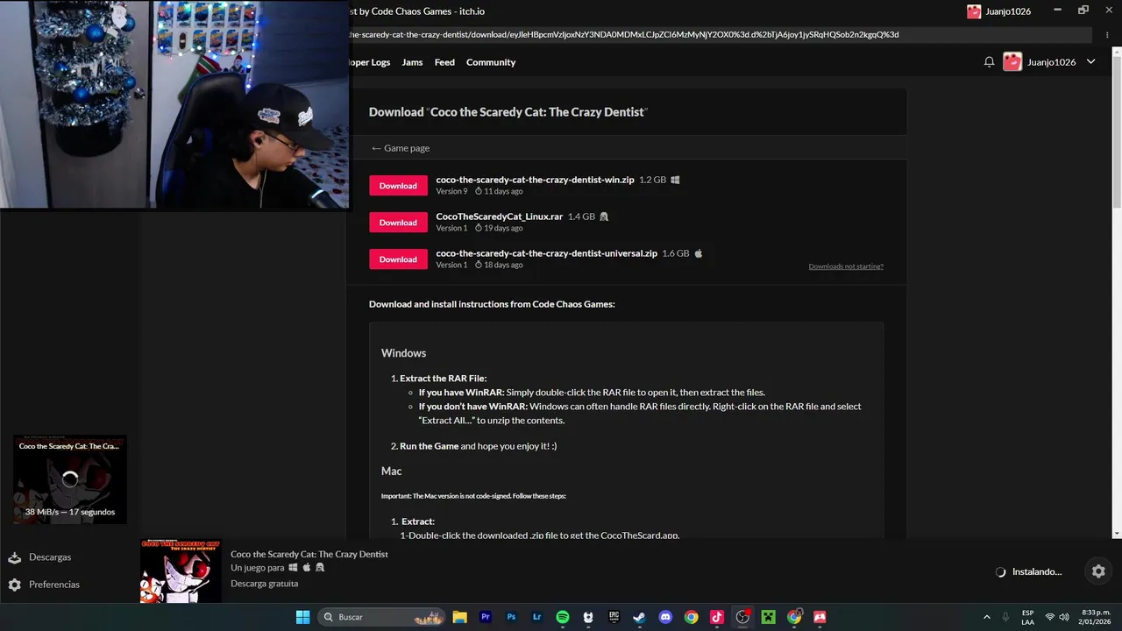Viewport: 1122px width, 631px height.
Task: Open the clock showing 8:33 p.m.
Action: [x=1096, y=617]
